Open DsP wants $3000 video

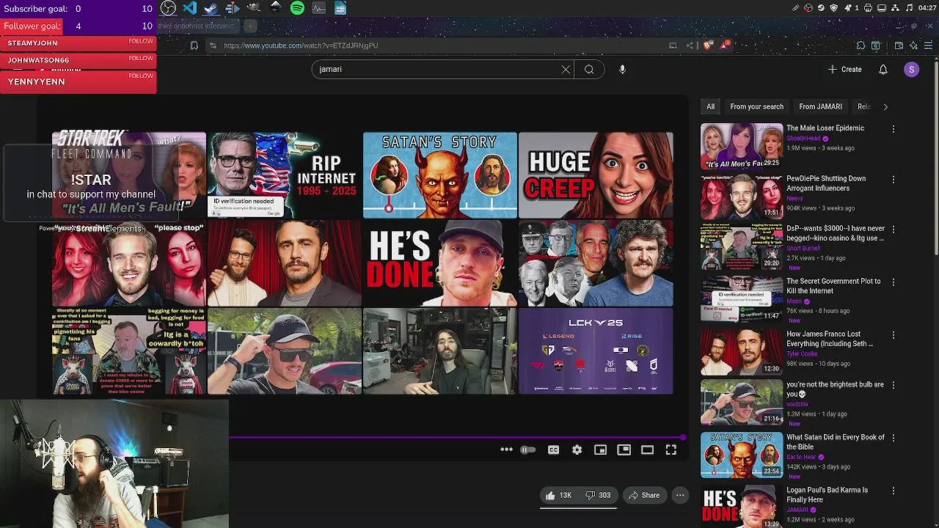836,233
